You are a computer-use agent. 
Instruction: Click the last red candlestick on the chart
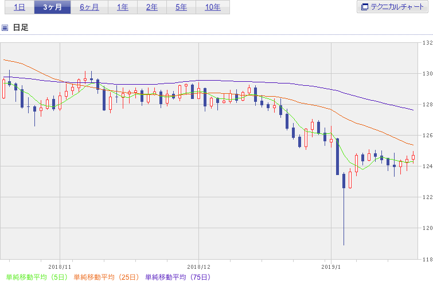[x=413, y=157]
